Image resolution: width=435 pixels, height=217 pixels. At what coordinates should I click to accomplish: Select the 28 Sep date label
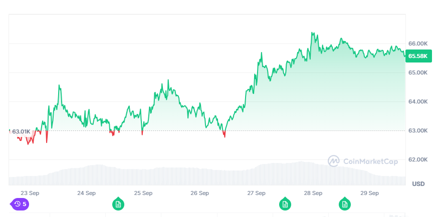tap(313, 192)
